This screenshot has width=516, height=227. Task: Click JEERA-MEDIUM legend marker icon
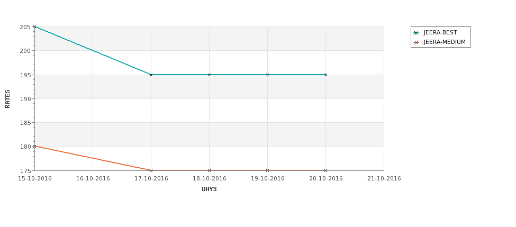pyautogui.click(x=417, y=42)
